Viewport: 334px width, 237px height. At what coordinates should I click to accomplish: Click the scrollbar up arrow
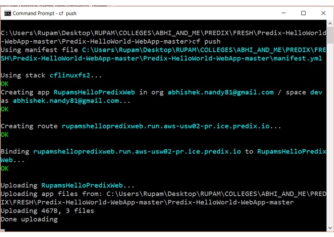(x=330, y=23)
